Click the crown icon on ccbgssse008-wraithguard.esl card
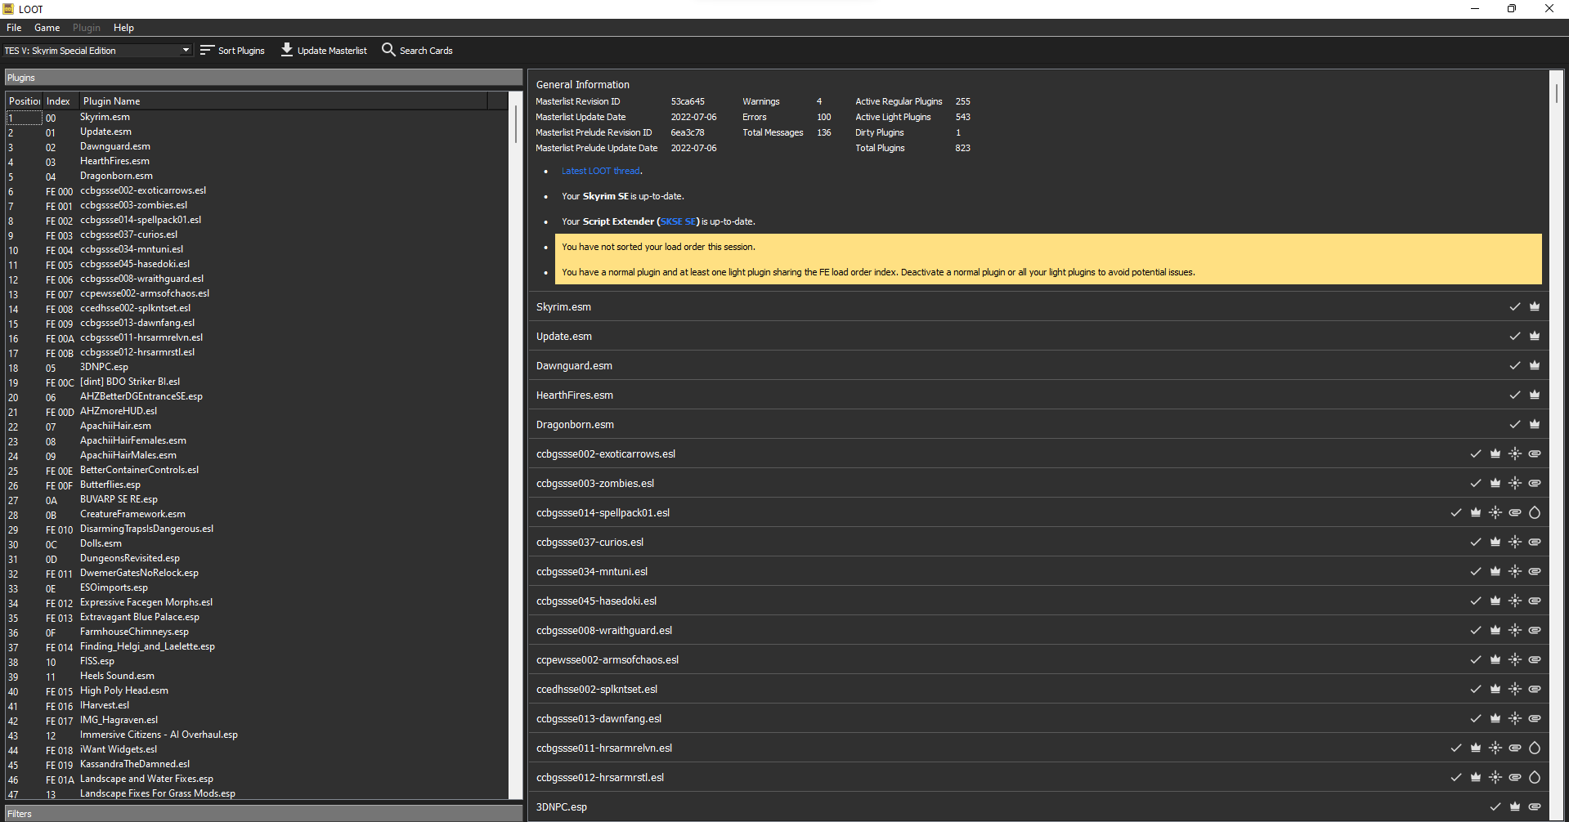This screenshot has height=822, width=1569. coord(1495,630)
